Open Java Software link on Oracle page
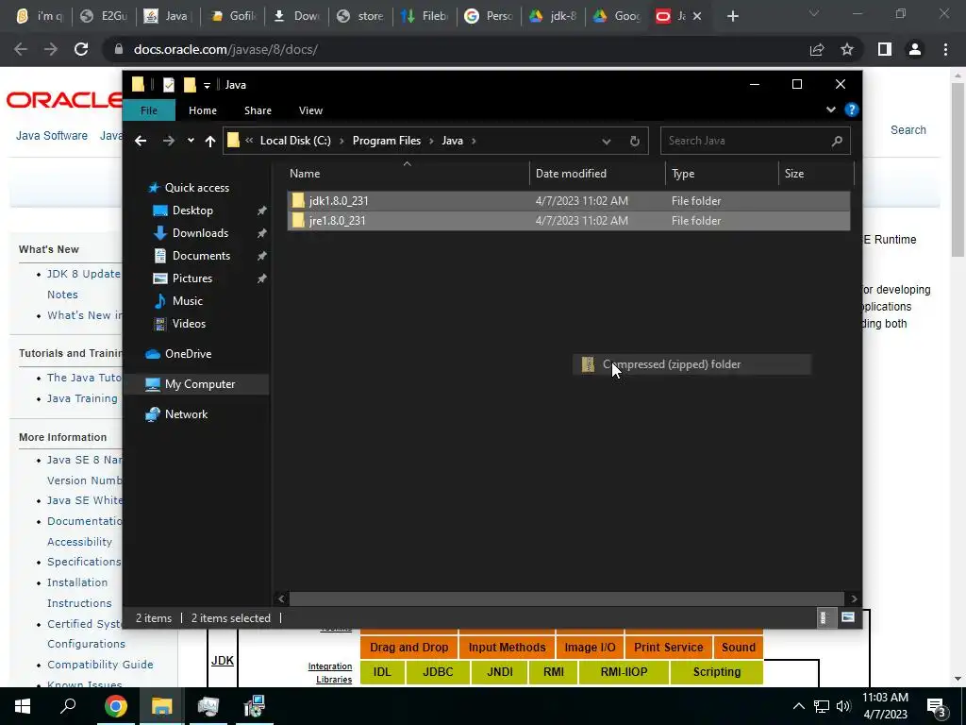The width and height of the screenshot is (966, 725). (52, 136)
